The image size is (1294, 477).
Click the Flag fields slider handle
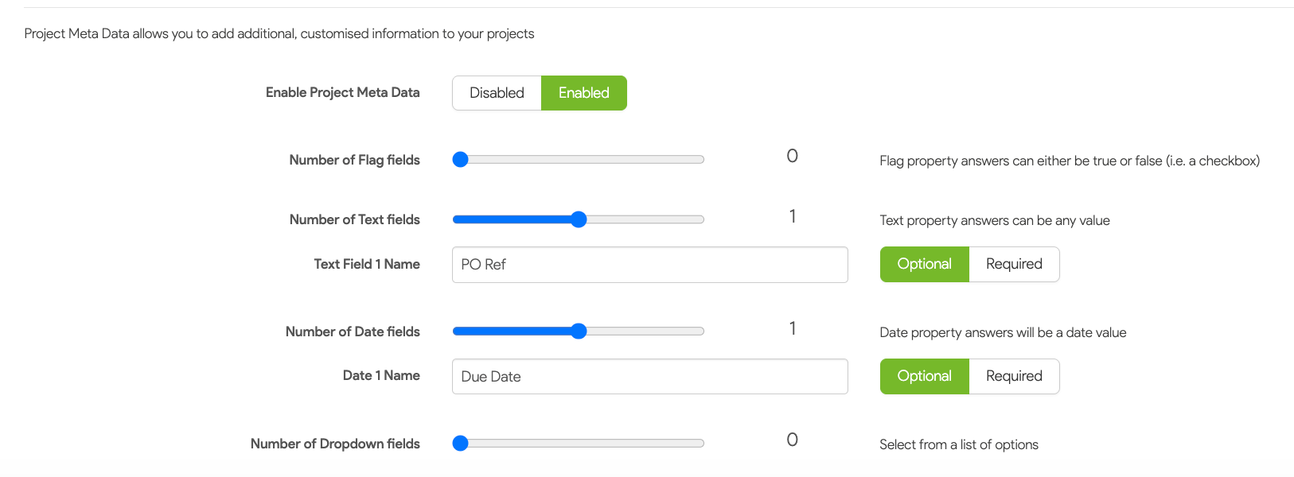460,160
